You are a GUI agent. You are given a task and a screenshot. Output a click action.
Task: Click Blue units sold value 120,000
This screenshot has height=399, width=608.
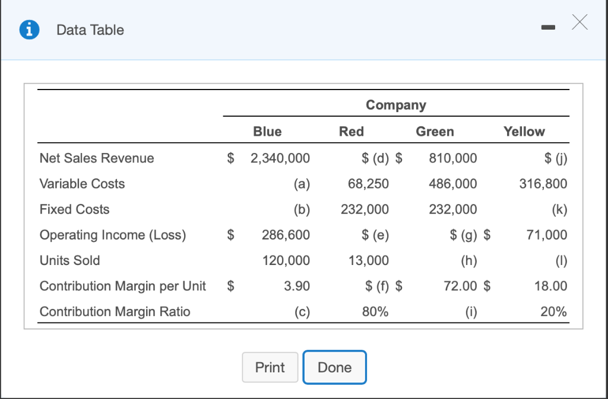pos(286,260)
